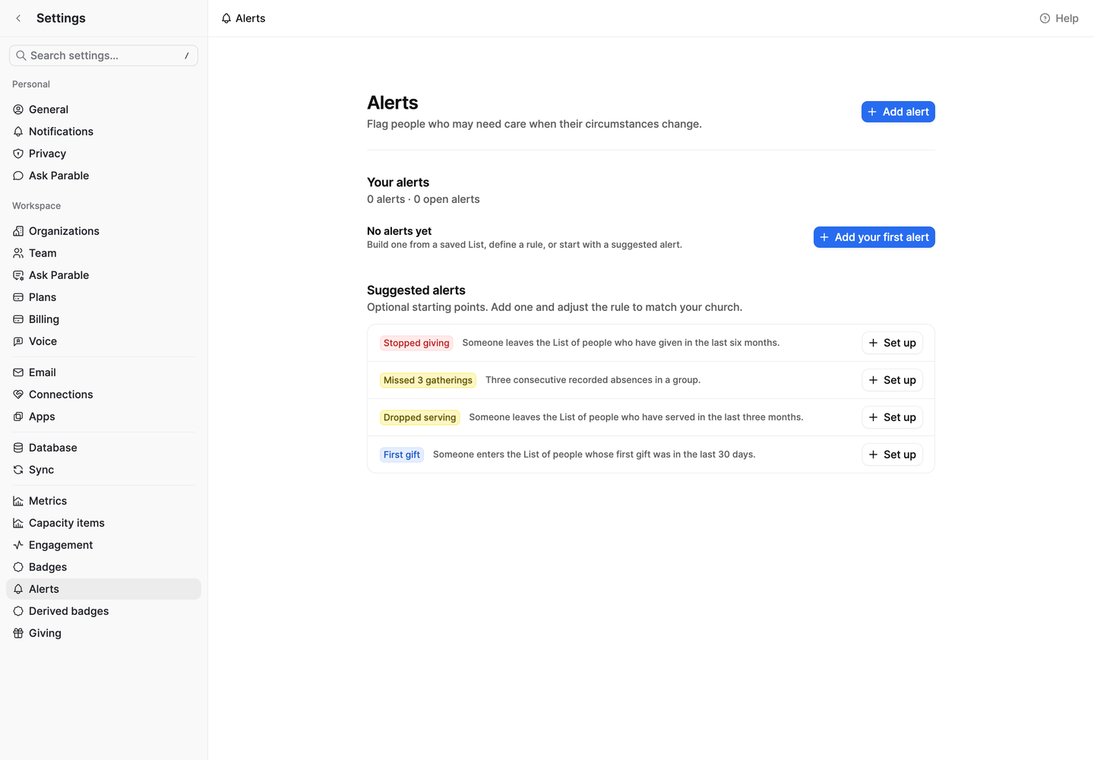The height and width of the screenshot is (760, 1094).
Task: Select Alerts in the sidebar
Action: tap(103, 589)
